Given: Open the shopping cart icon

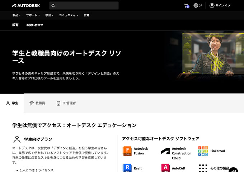Looking at the screenshot, I should coord(186,6).
